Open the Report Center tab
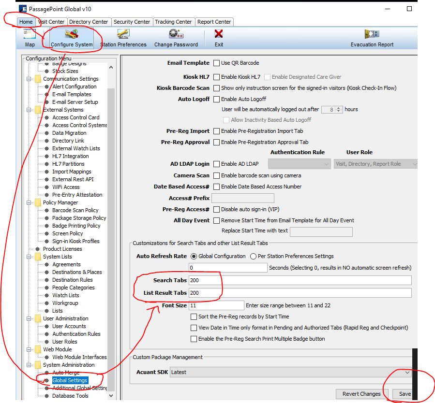Screen dimensions: 435x403 pos(214,22)
